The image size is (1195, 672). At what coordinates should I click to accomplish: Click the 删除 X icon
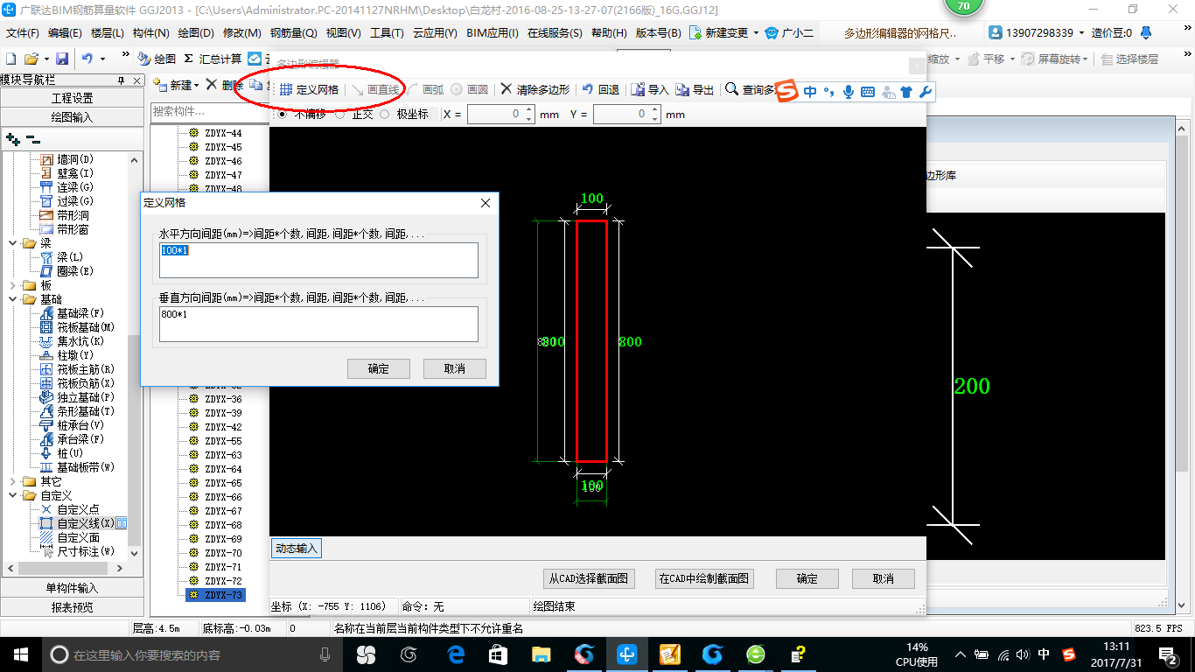tap(211, 85)
